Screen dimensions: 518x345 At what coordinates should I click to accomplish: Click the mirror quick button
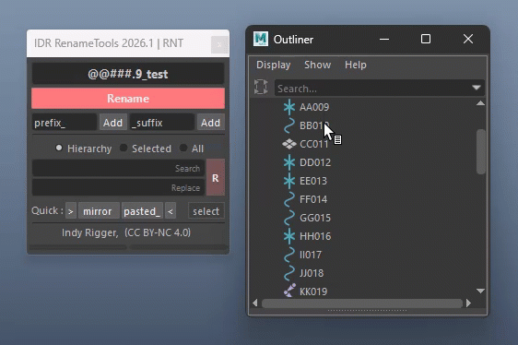[99, 211]
